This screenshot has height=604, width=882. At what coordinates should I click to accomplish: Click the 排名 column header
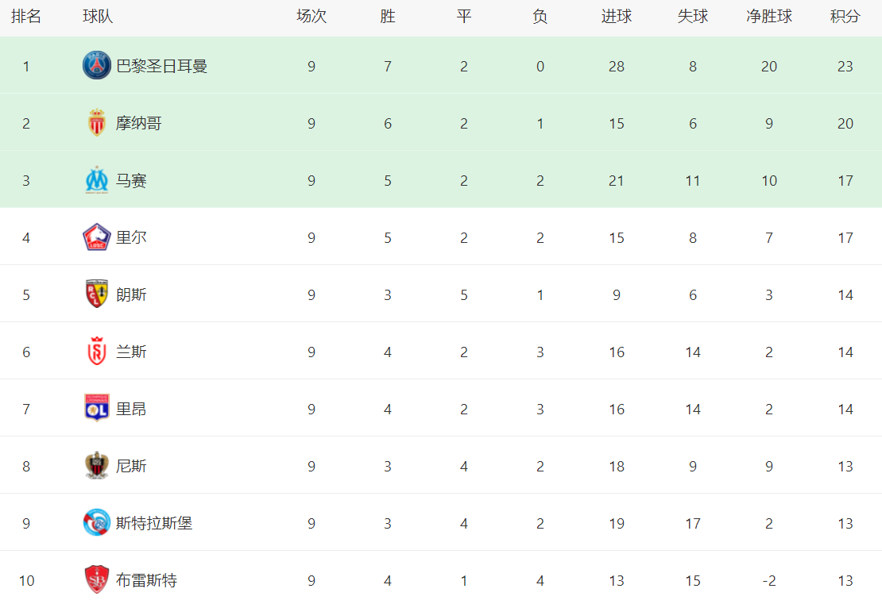point(26,17)
